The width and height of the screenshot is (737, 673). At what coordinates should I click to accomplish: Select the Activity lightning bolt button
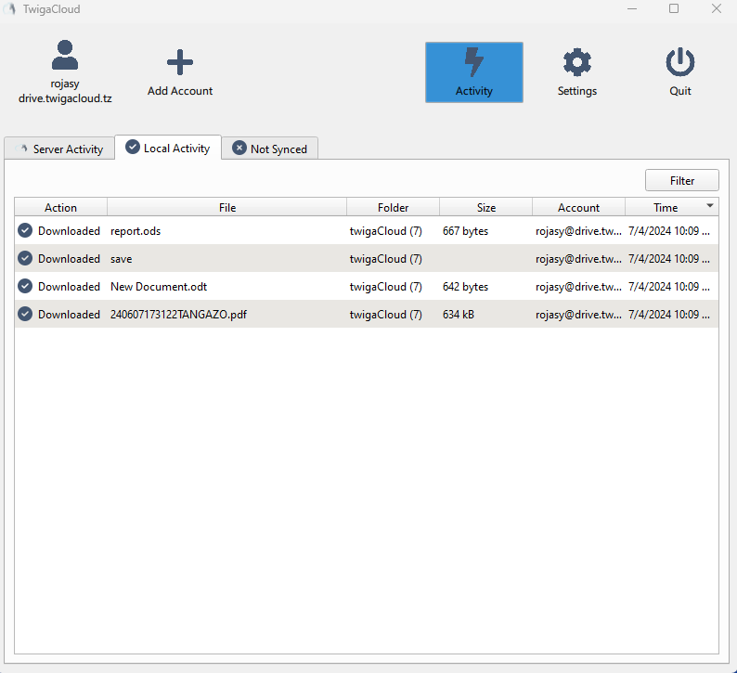473,71
